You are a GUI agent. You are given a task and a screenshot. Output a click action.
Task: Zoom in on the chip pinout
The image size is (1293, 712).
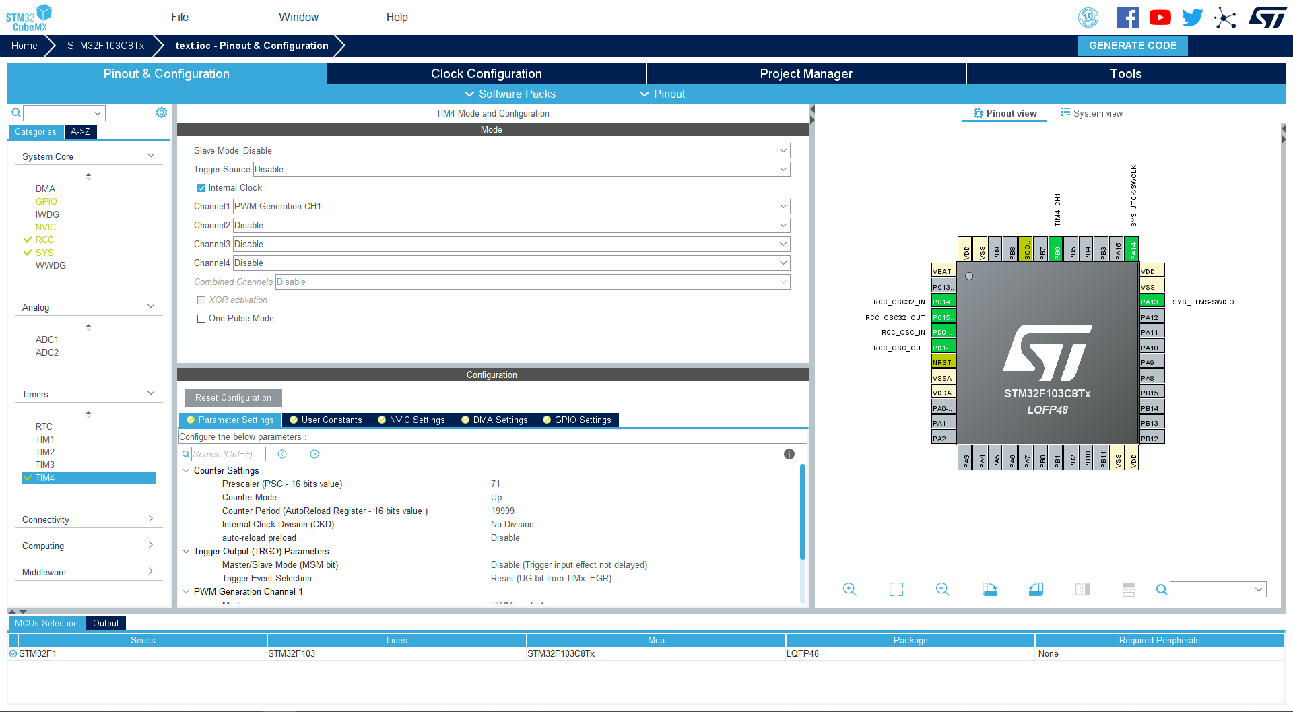tap(850, 589)
